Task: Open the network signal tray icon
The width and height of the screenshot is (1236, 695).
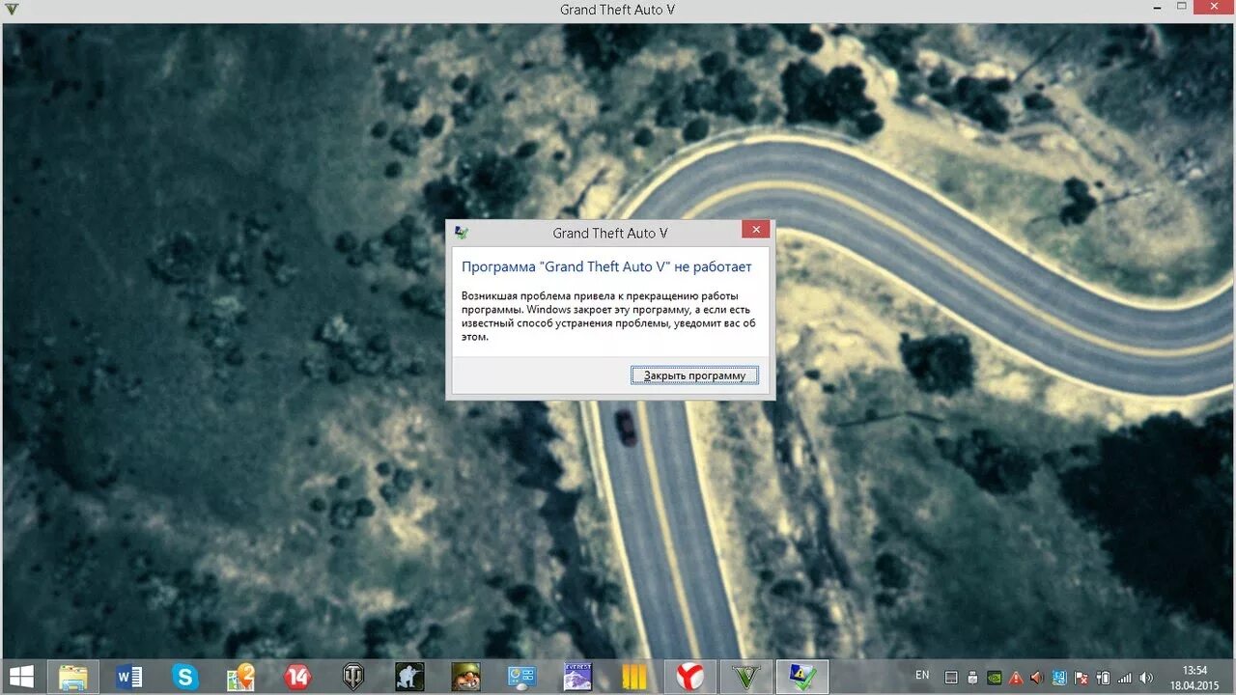Action: click(1124, 678)
